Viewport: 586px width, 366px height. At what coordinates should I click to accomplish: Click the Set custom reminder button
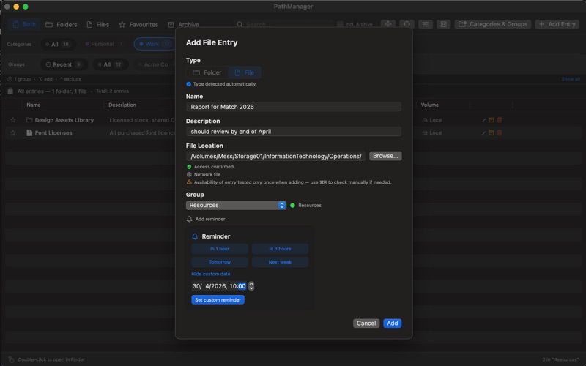coord(218,300)
